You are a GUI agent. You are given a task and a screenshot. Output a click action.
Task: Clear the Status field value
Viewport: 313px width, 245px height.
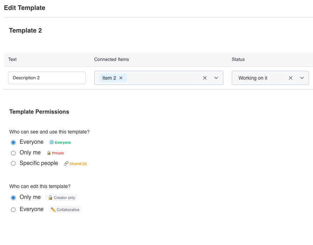291,78
